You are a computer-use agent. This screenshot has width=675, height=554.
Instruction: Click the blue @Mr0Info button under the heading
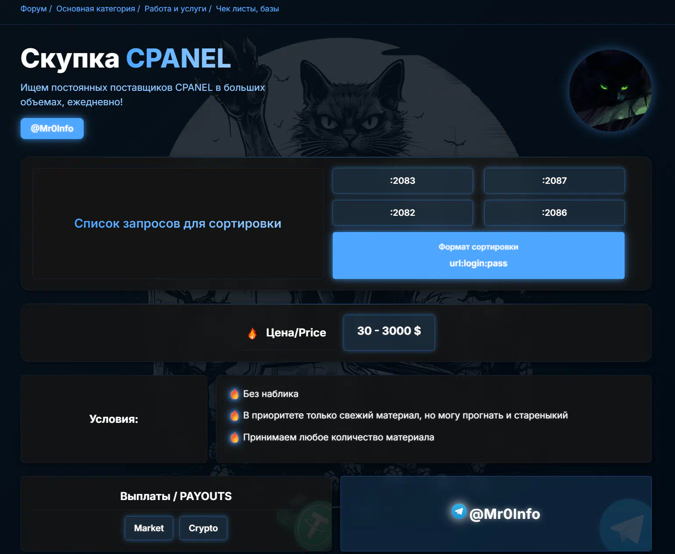[52, 129]
